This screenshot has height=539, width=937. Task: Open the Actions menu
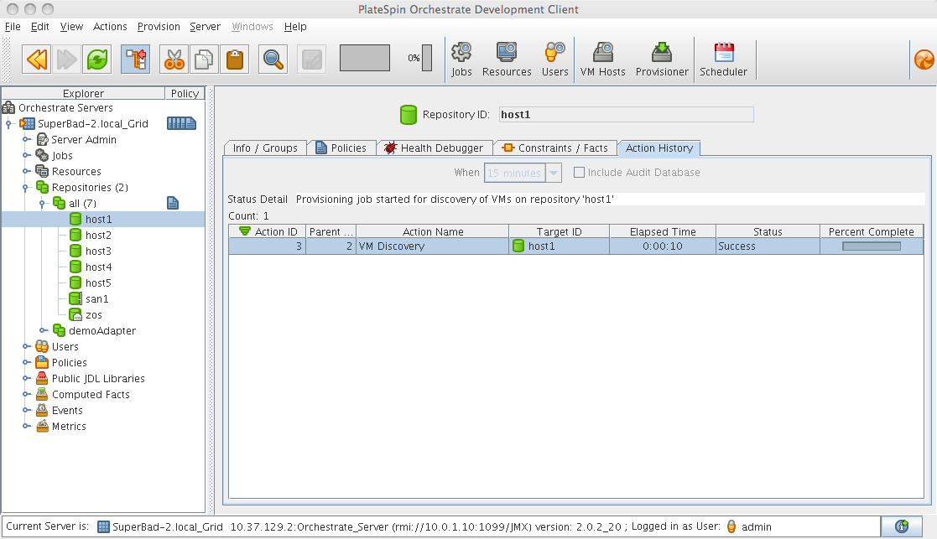110,27
